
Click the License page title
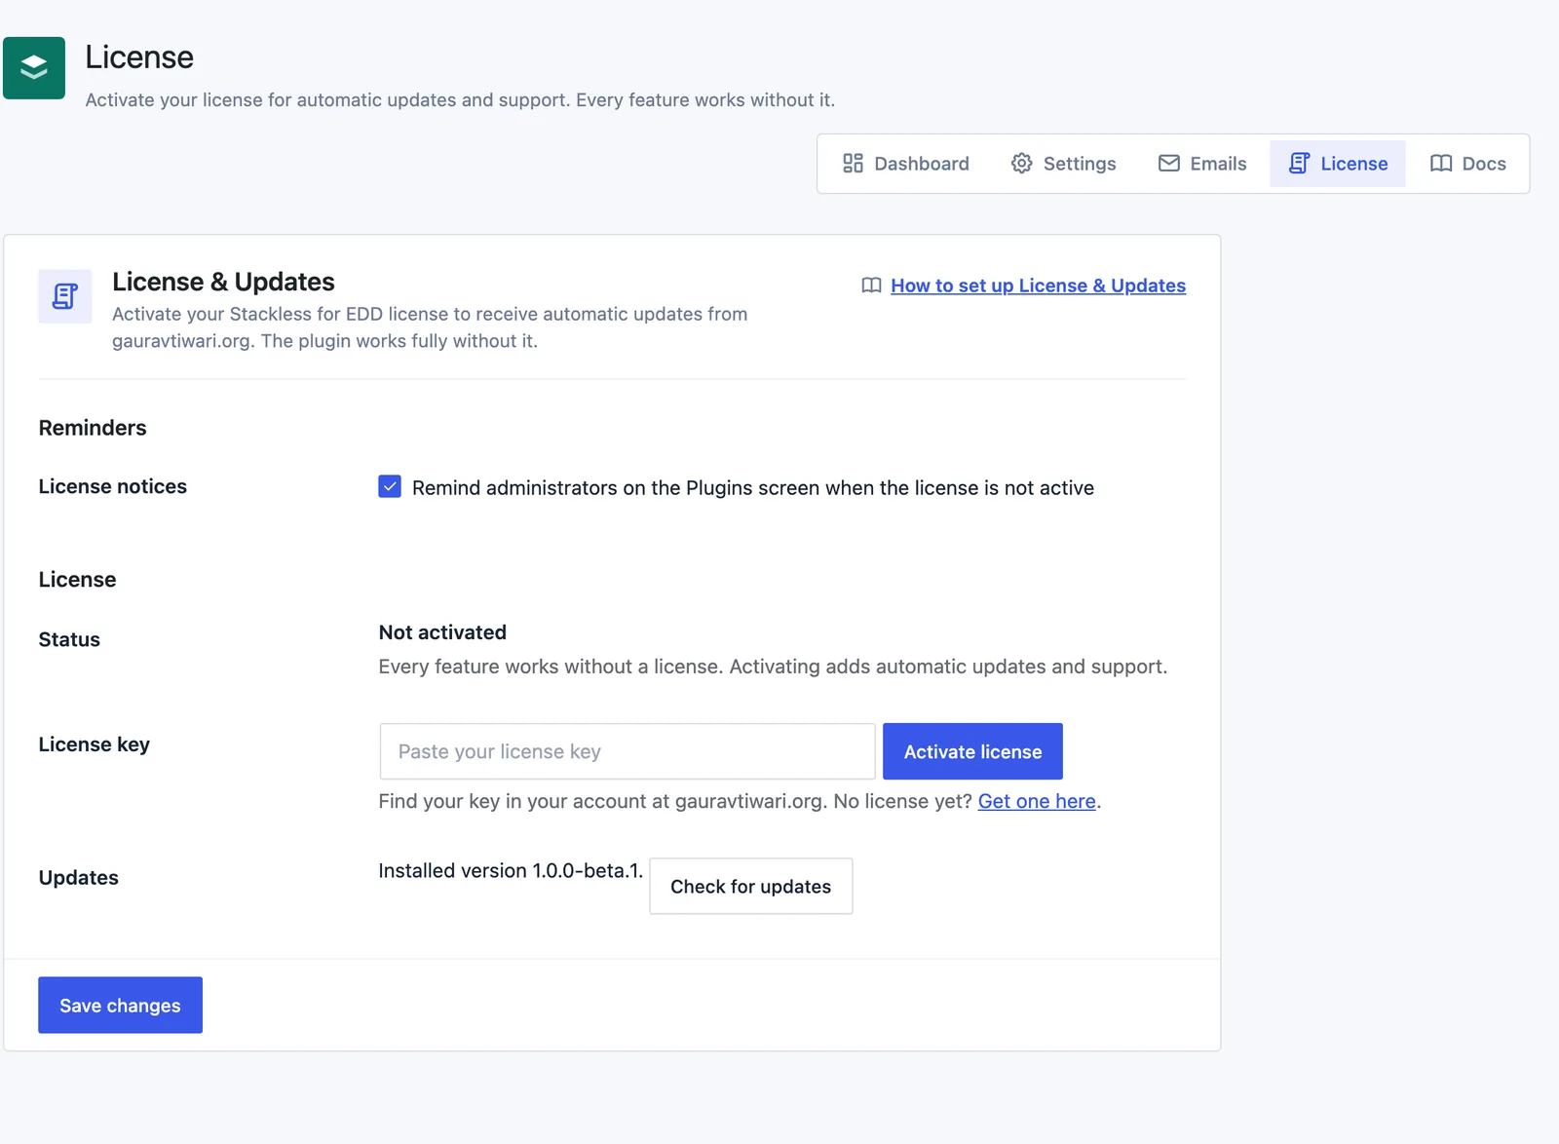pos(139,57)
